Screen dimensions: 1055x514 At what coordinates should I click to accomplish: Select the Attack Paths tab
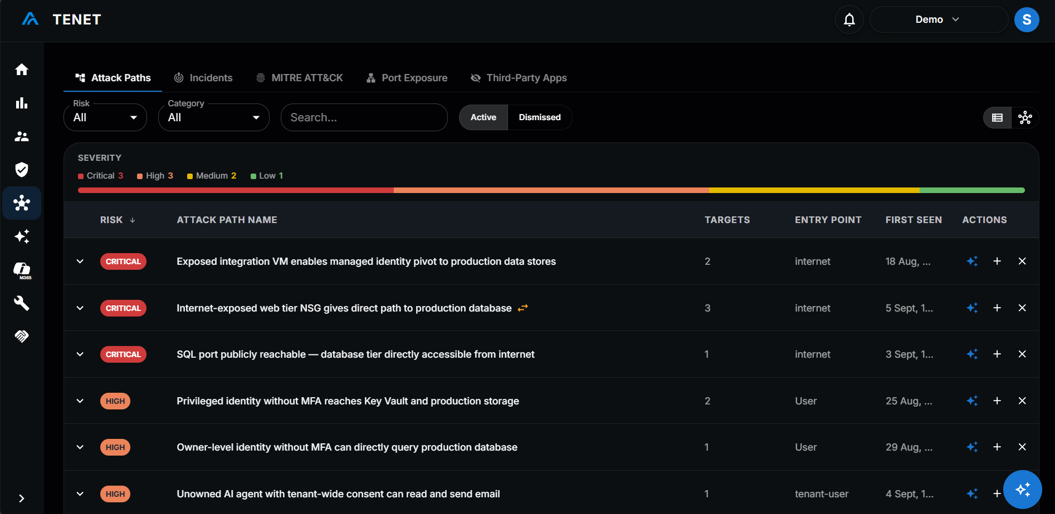click(x=113, y=78)
